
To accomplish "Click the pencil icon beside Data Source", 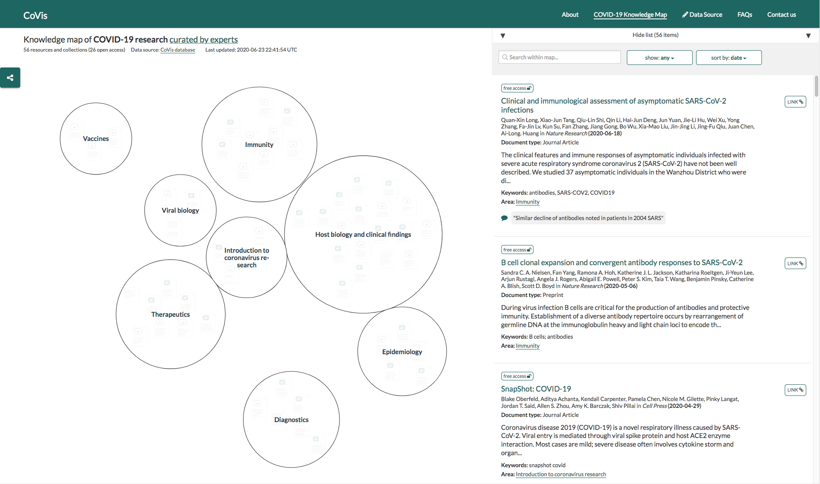I will point(685,15).
